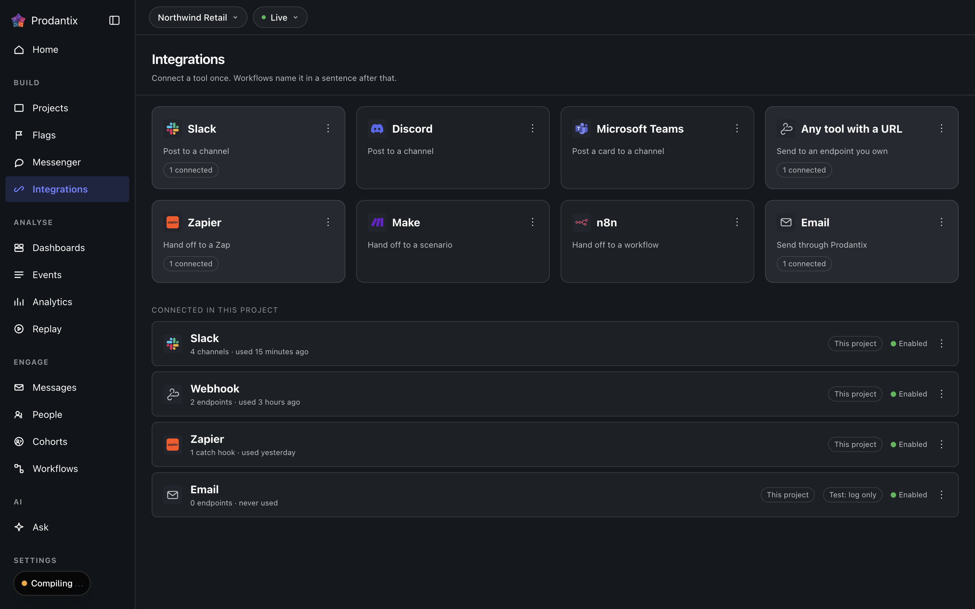The width and height of the screenshot is (975, 609).
Task: Click the Slack logo in connected list
Action: click(172, 343)
